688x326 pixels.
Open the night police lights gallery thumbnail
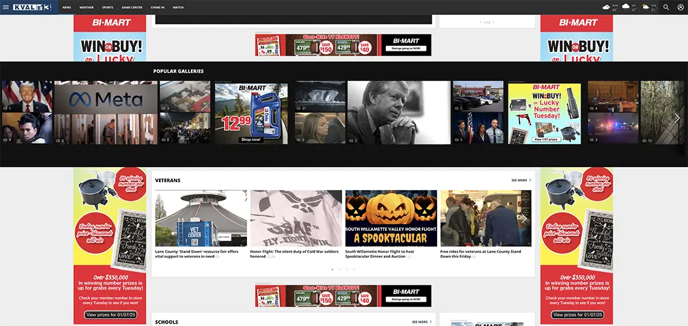click(613, 128)
